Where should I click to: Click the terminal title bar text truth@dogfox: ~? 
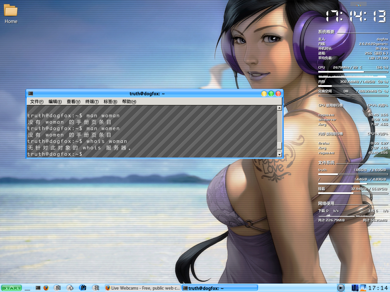pyautogui.click(x=147, y=94)
